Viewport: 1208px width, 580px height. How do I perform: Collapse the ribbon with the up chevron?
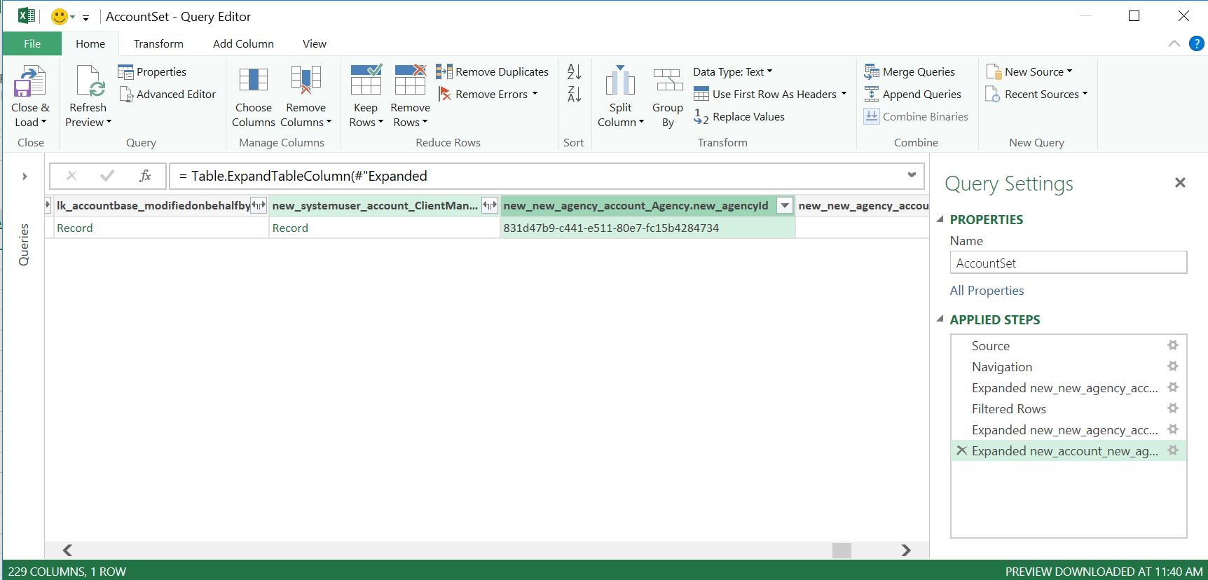pyautogui.click(x=1174, y=43)
